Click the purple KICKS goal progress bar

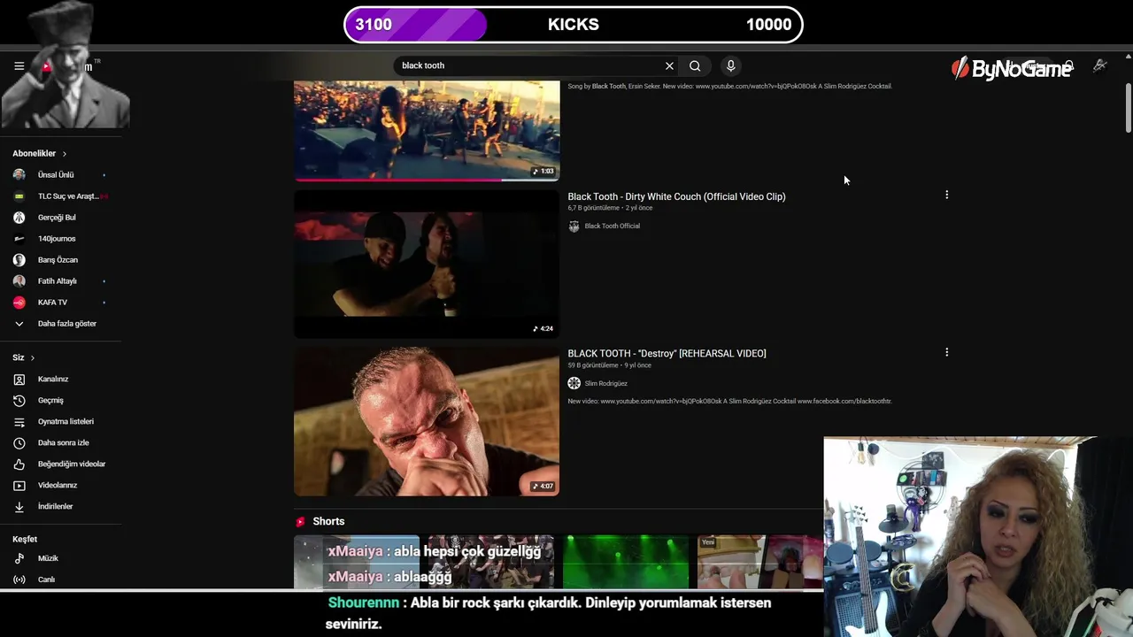(x=416, y=25)
